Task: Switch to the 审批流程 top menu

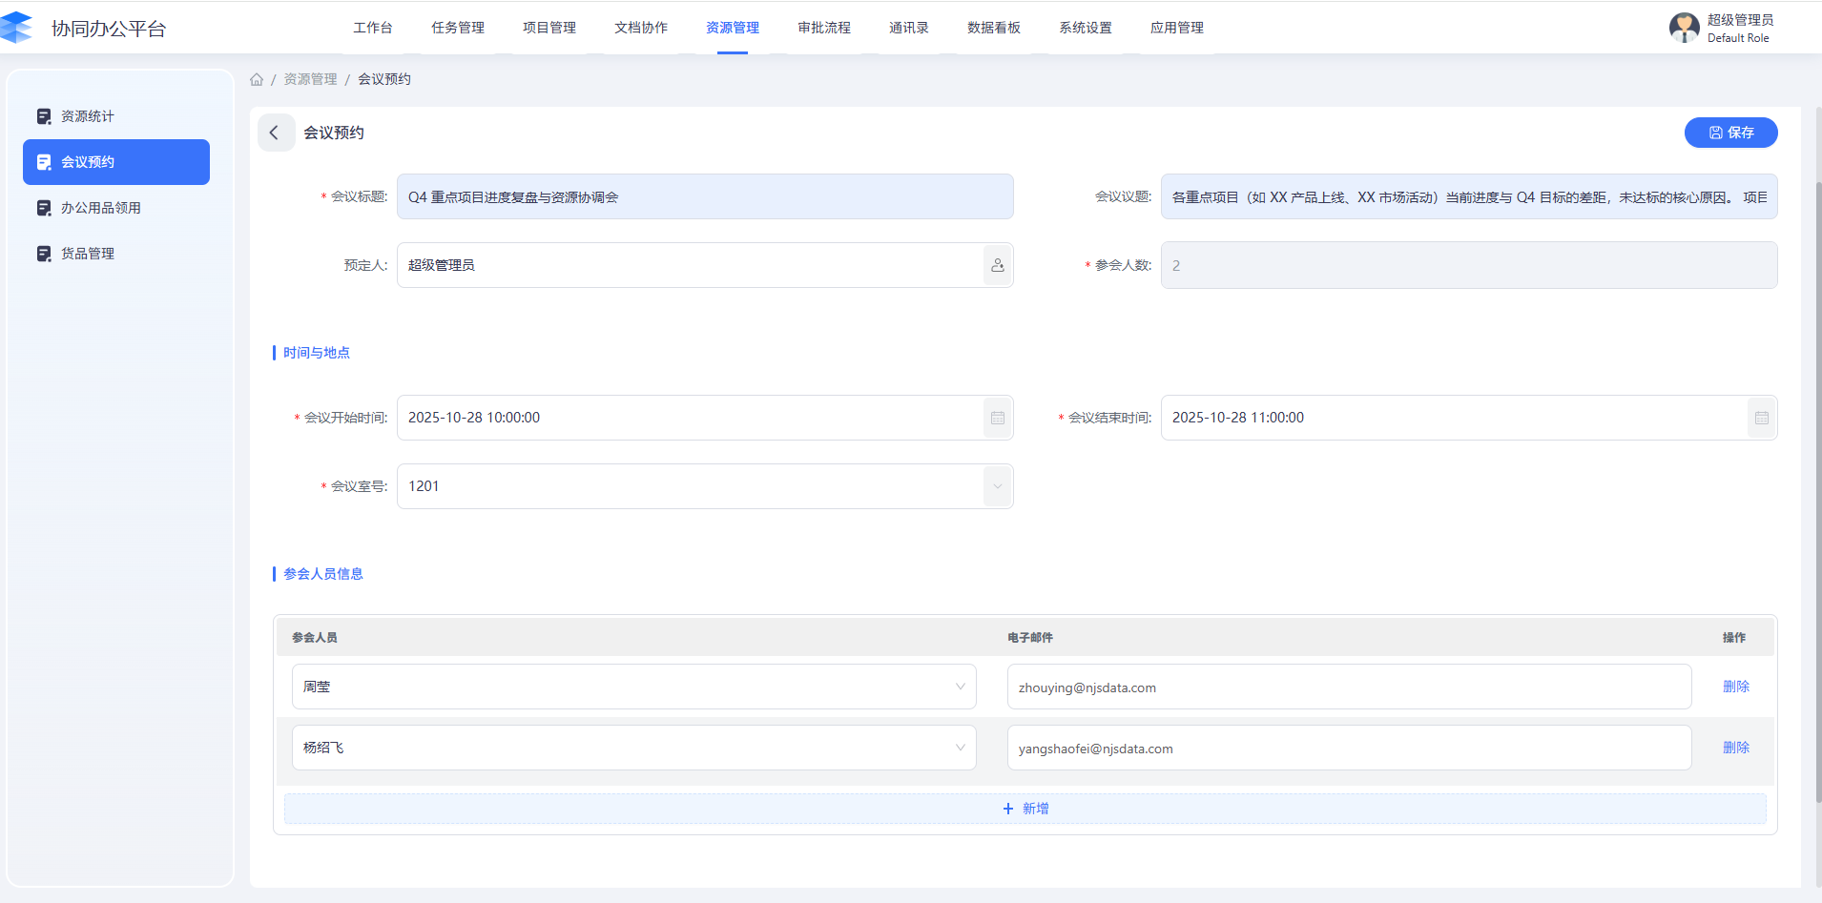Action: [824, 28]
